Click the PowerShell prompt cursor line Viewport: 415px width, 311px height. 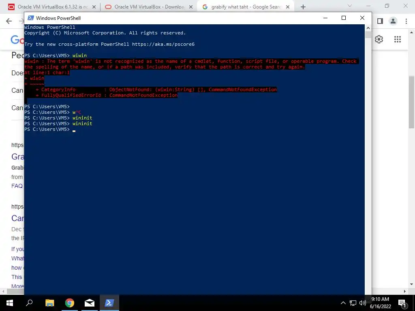50,129
